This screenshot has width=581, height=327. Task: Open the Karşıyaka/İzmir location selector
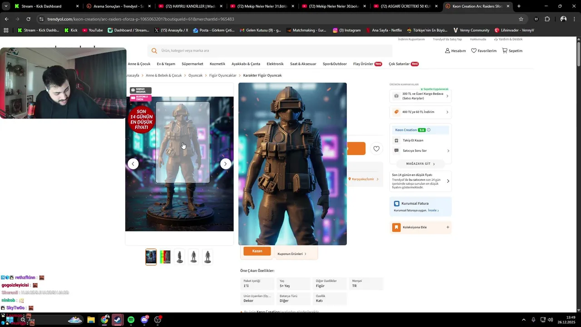click(363, 179)
